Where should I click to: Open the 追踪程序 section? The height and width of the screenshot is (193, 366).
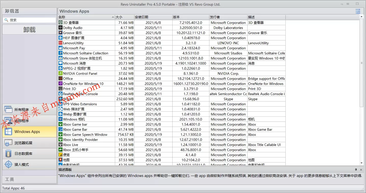(29, 121)
